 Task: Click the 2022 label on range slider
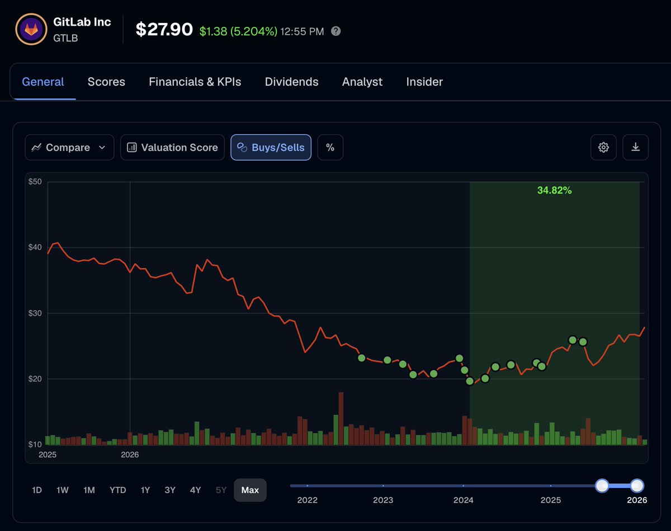[307, 500]
